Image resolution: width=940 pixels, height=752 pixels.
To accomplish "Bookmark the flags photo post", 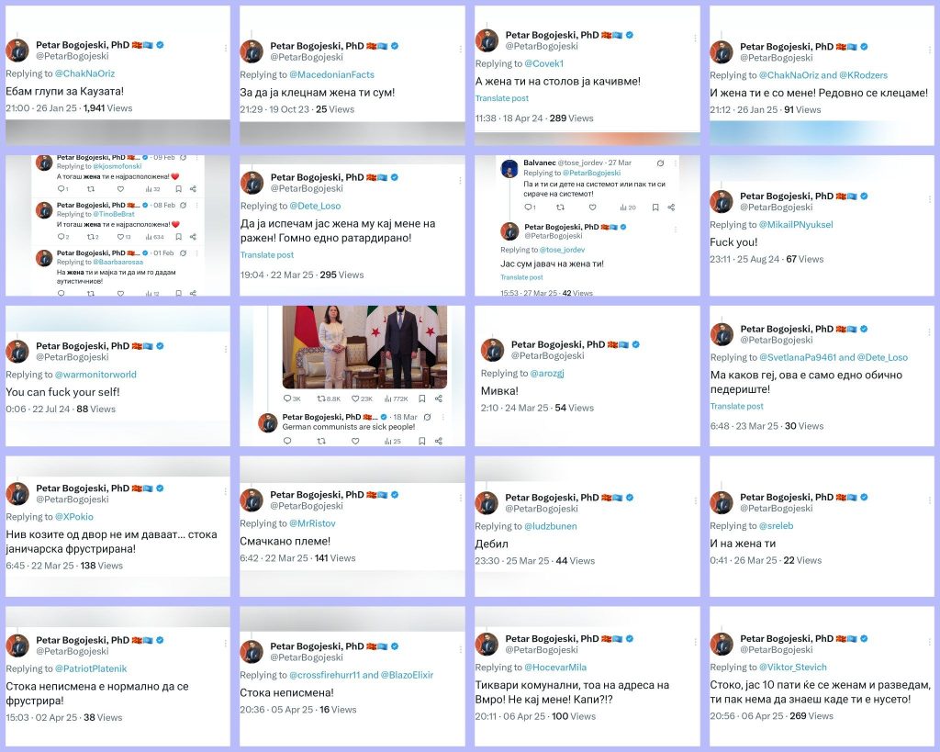I will pos(422,398).
